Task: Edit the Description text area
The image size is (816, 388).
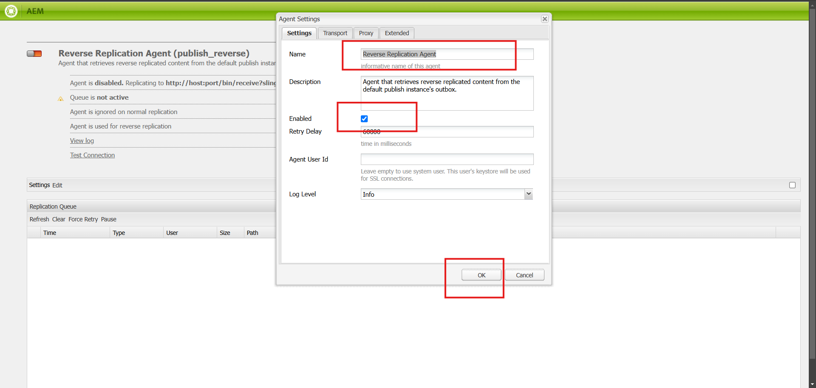Action: pos(447,94)
